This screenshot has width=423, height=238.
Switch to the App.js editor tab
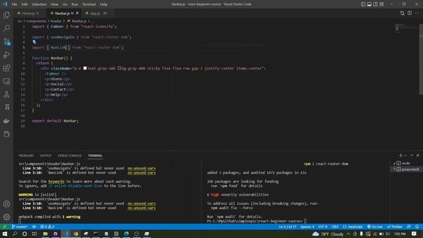click(96, 13)
